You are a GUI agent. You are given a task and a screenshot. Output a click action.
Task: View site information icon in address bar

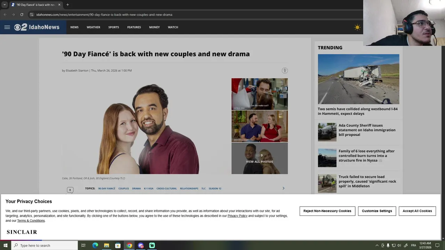point(32,15)
